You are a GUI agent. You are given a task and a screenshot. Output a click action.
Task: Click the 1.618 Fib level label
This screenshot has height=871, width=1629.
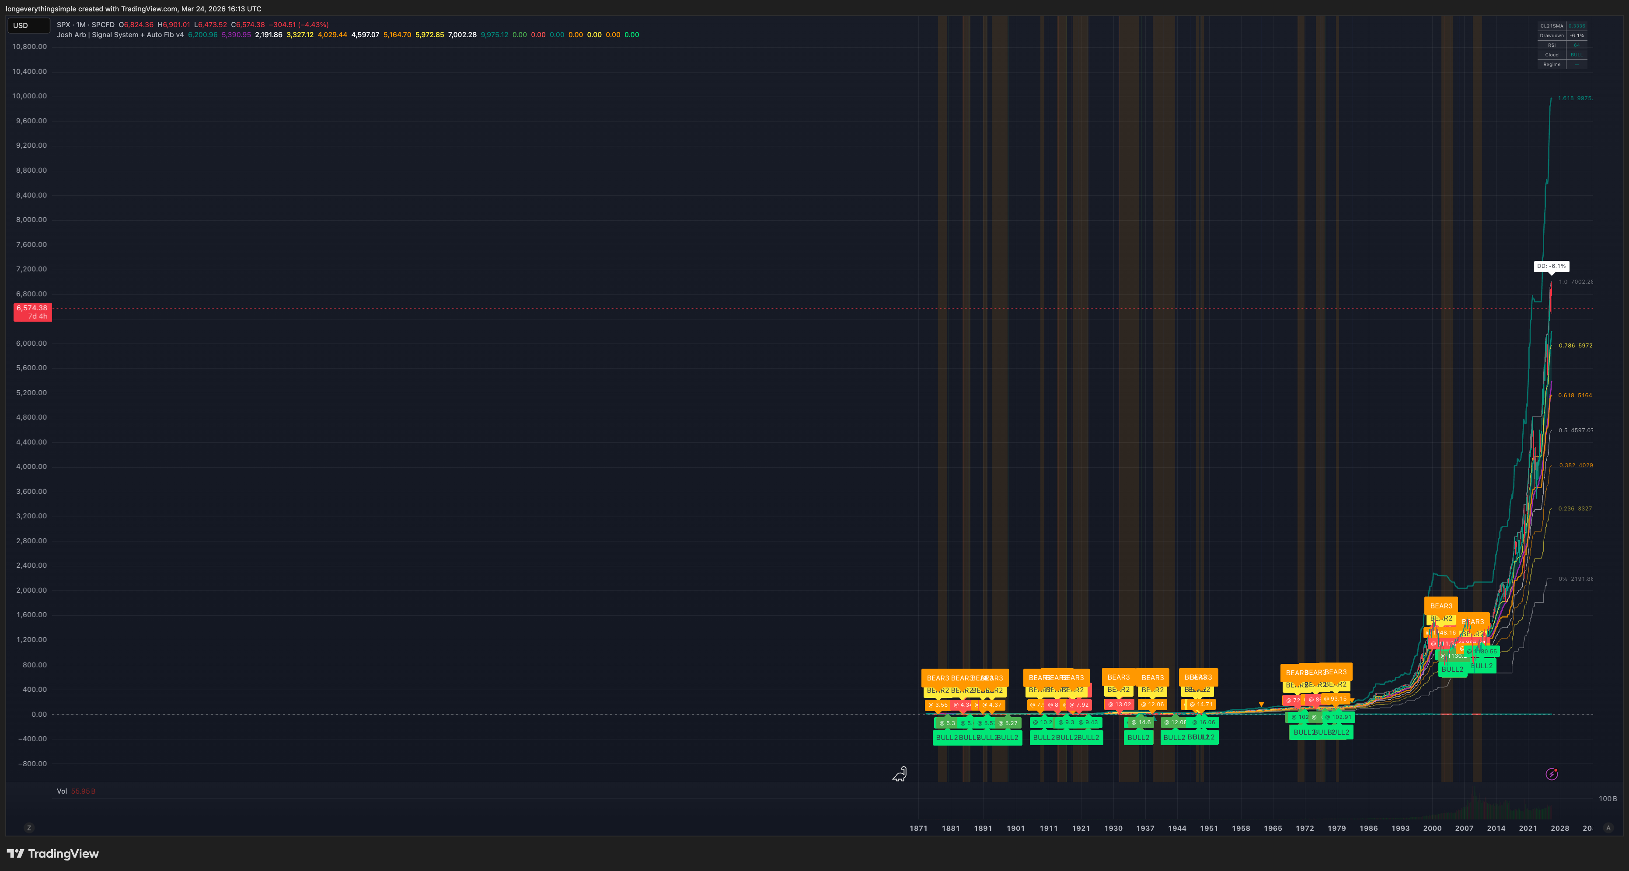pos(1575,98)
